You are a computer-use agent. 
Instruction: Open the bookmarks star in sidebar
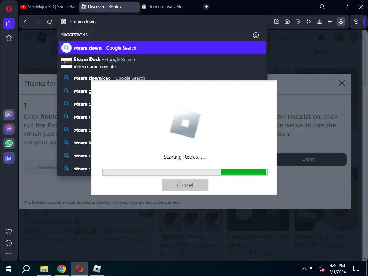(x=9, y=38)
